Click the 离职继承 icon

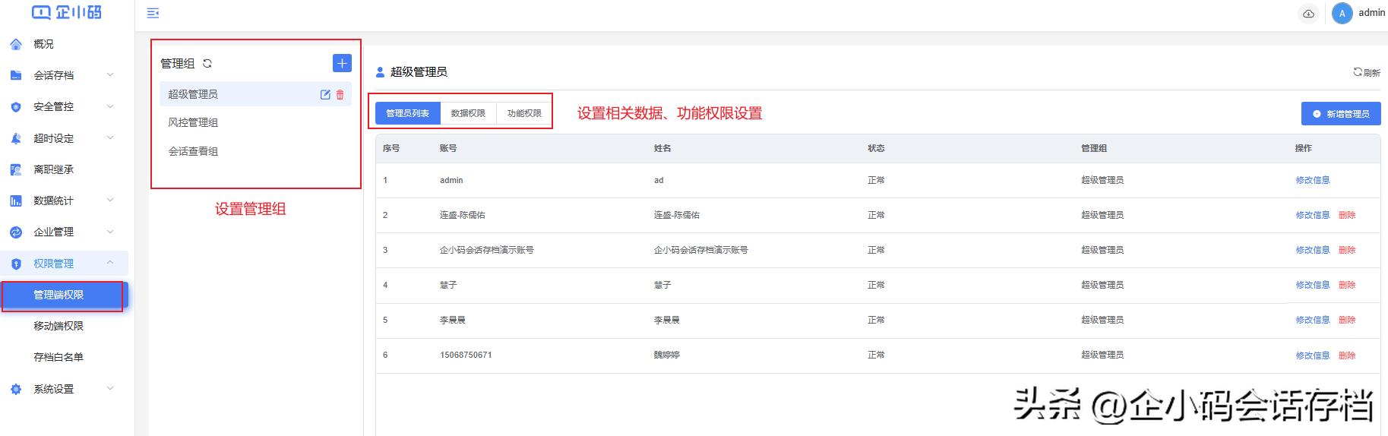[16, 169]
